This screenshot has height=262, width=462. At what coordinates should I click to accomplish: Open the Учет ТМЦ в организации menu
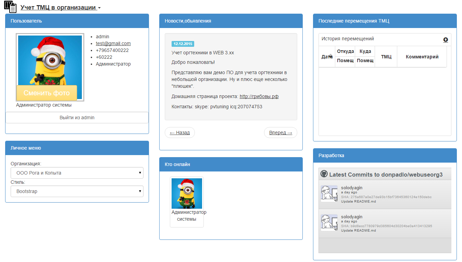(x=60, y=8)
